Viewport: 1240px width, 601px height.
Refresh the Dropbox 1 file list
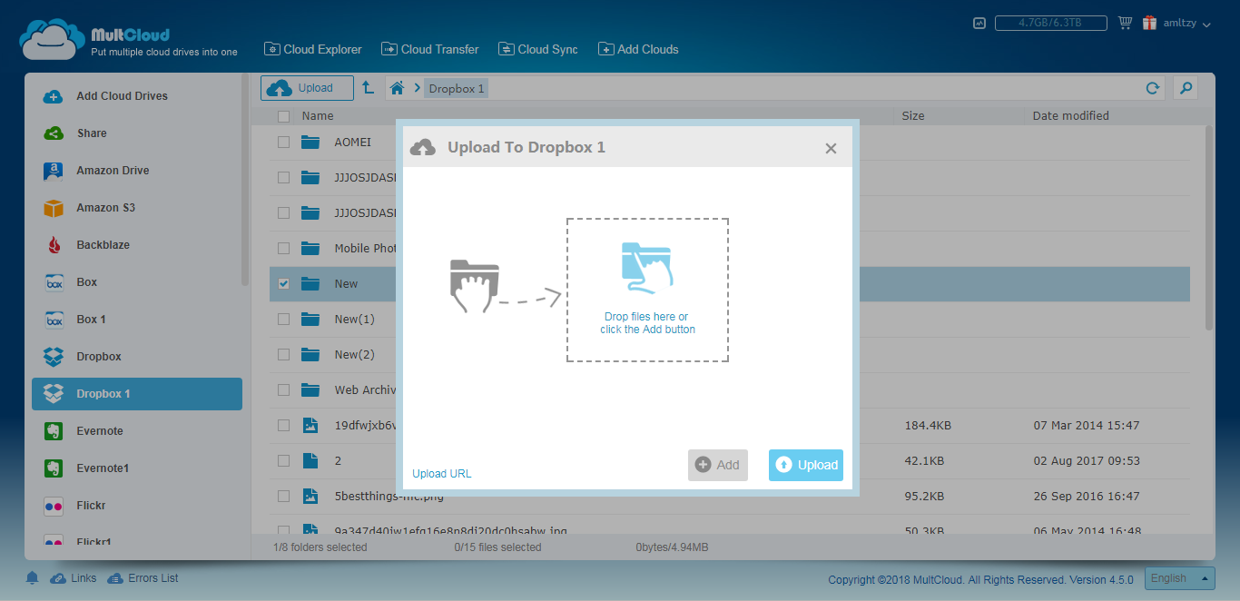[1153, 88]
